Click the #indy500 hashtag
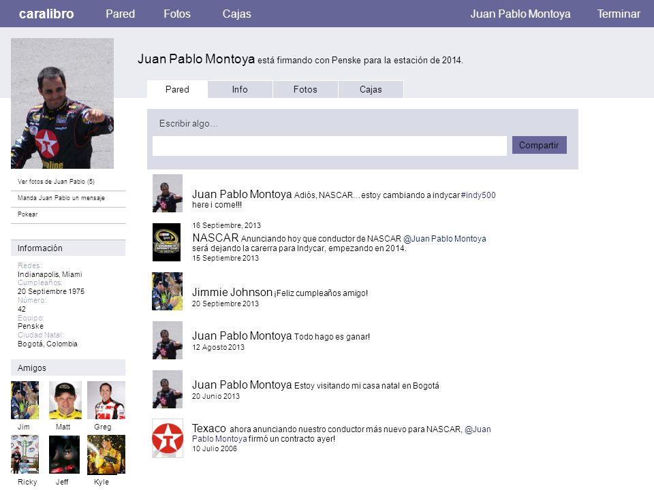The height and width of the screenshot is (490, 654). [478, 195]
